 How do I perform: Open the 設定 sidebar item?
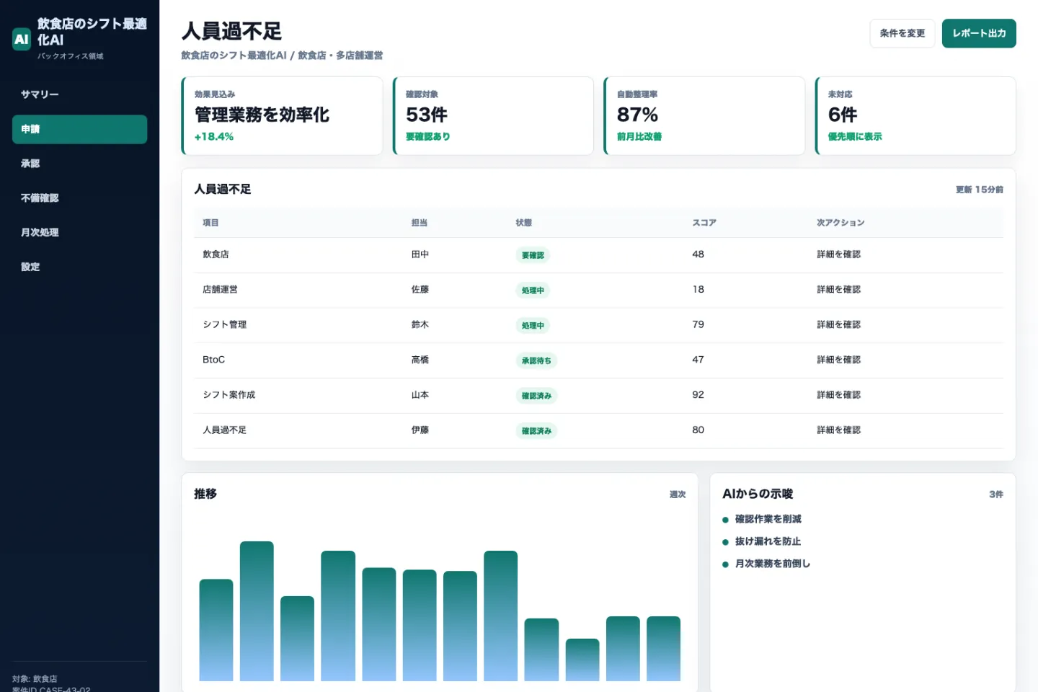coord(79,267)
